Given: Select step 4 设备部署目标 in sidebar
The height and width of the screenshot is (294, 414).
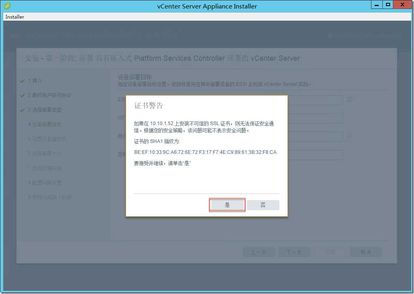Looking at the screenshot, I should click(45, 124).
